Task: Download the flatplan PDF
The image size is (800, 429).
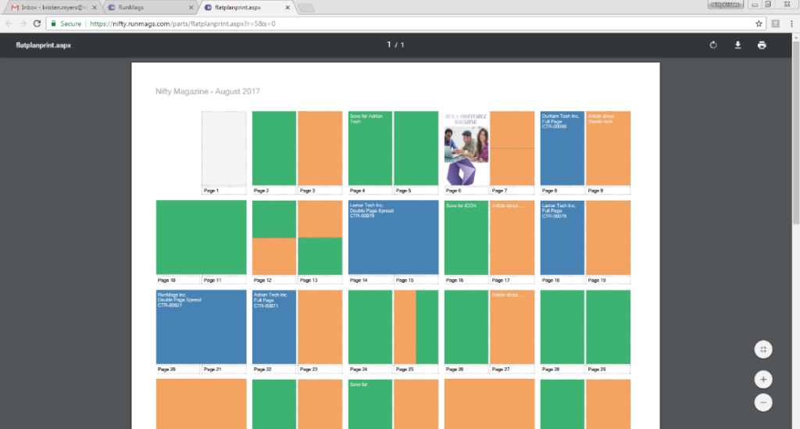Action: (x=737, y=45)
